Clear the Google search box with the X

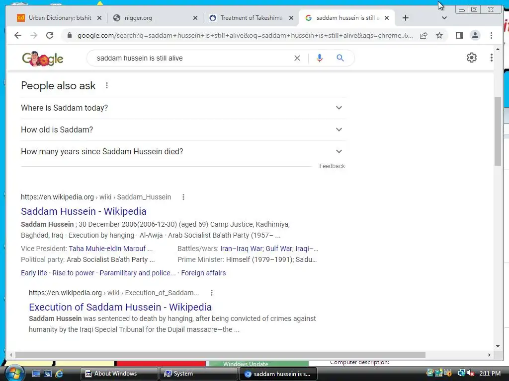point(297,58)
